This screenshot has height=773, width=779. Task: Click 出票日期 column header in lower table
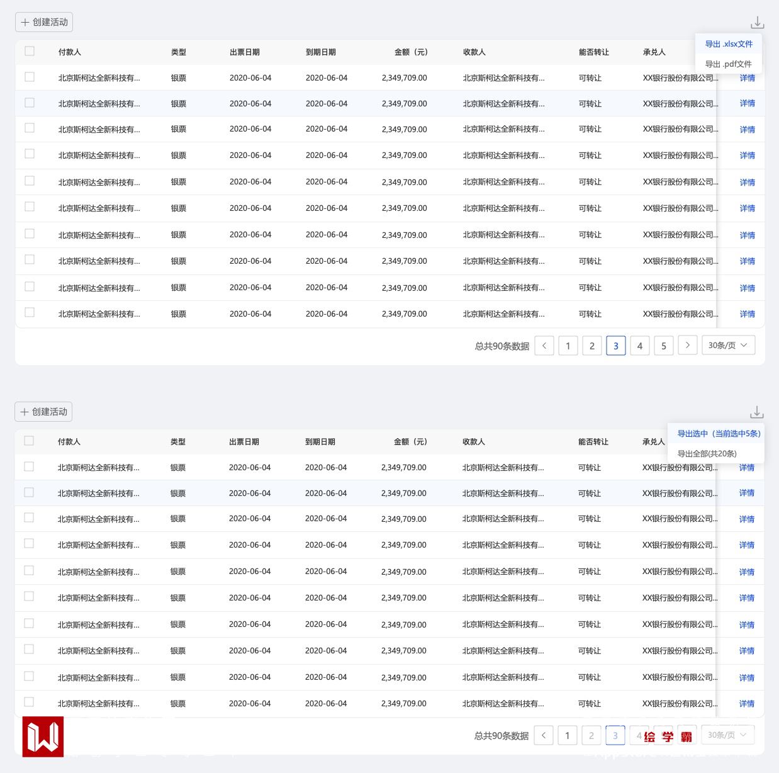(244, 442)
